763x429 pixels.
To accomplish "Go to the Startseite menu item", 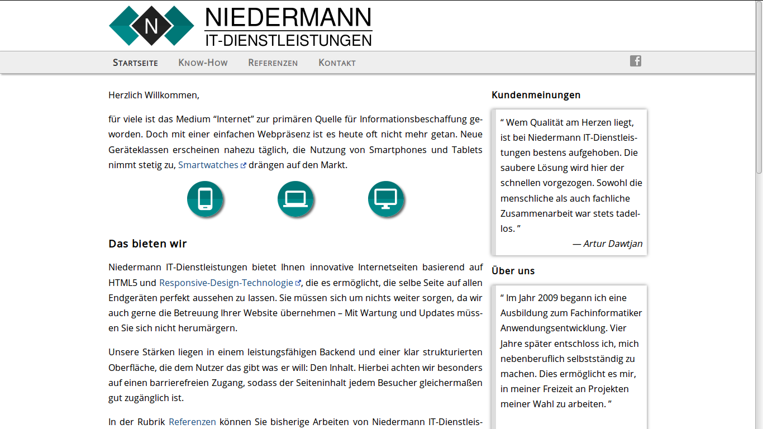I will 135,63.
